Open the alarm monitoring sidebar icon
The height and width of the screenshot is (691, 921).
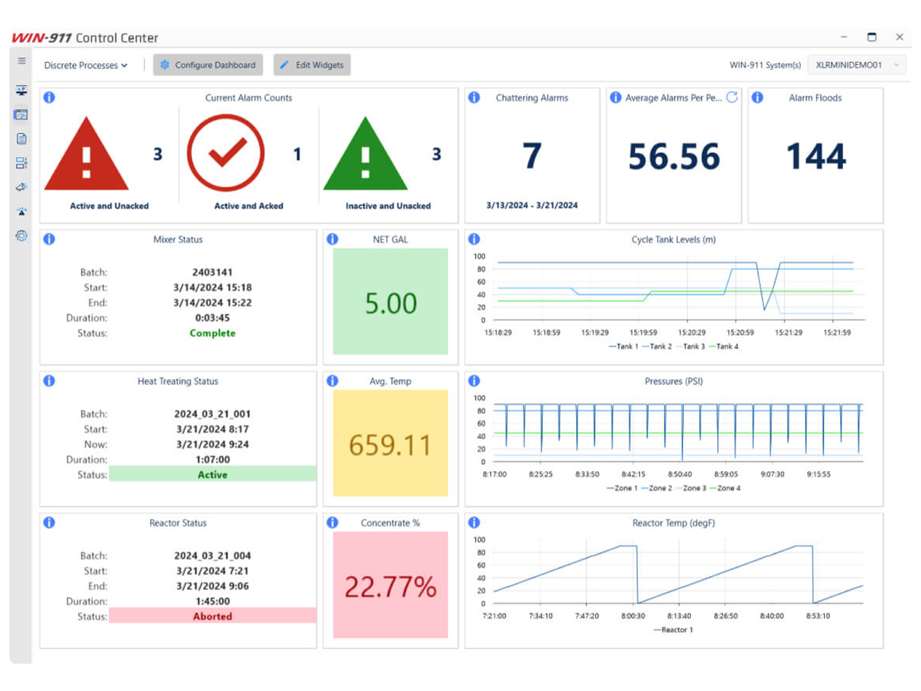pos(21,89)
